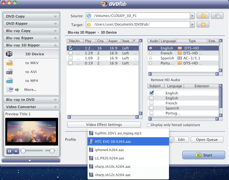Screen dimensions: 229x180
Task: Click the folder icon in Target field
Action: (x=89, y=24)
